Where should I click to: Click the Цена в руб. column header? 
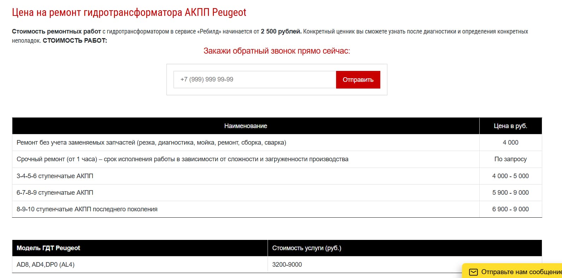click(x=510, y=126)
